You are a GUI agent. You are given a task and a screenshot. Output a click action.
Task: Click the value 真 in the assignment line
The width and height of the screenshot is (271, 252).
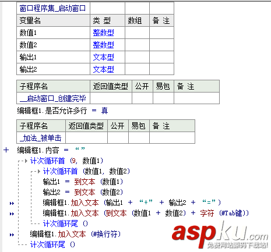click(104, 111)
